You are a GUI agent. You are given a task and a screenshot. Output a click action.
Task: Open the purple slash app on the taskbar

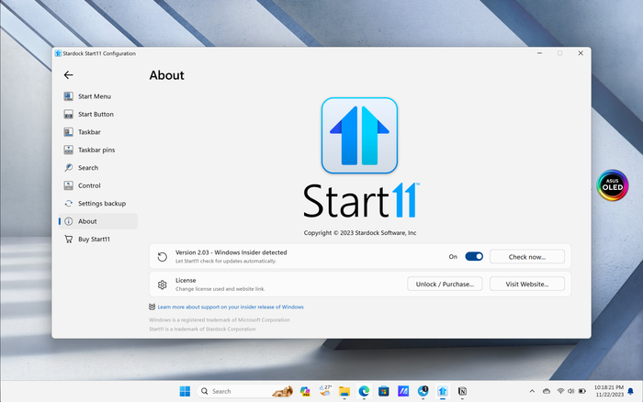coord(403,391)
